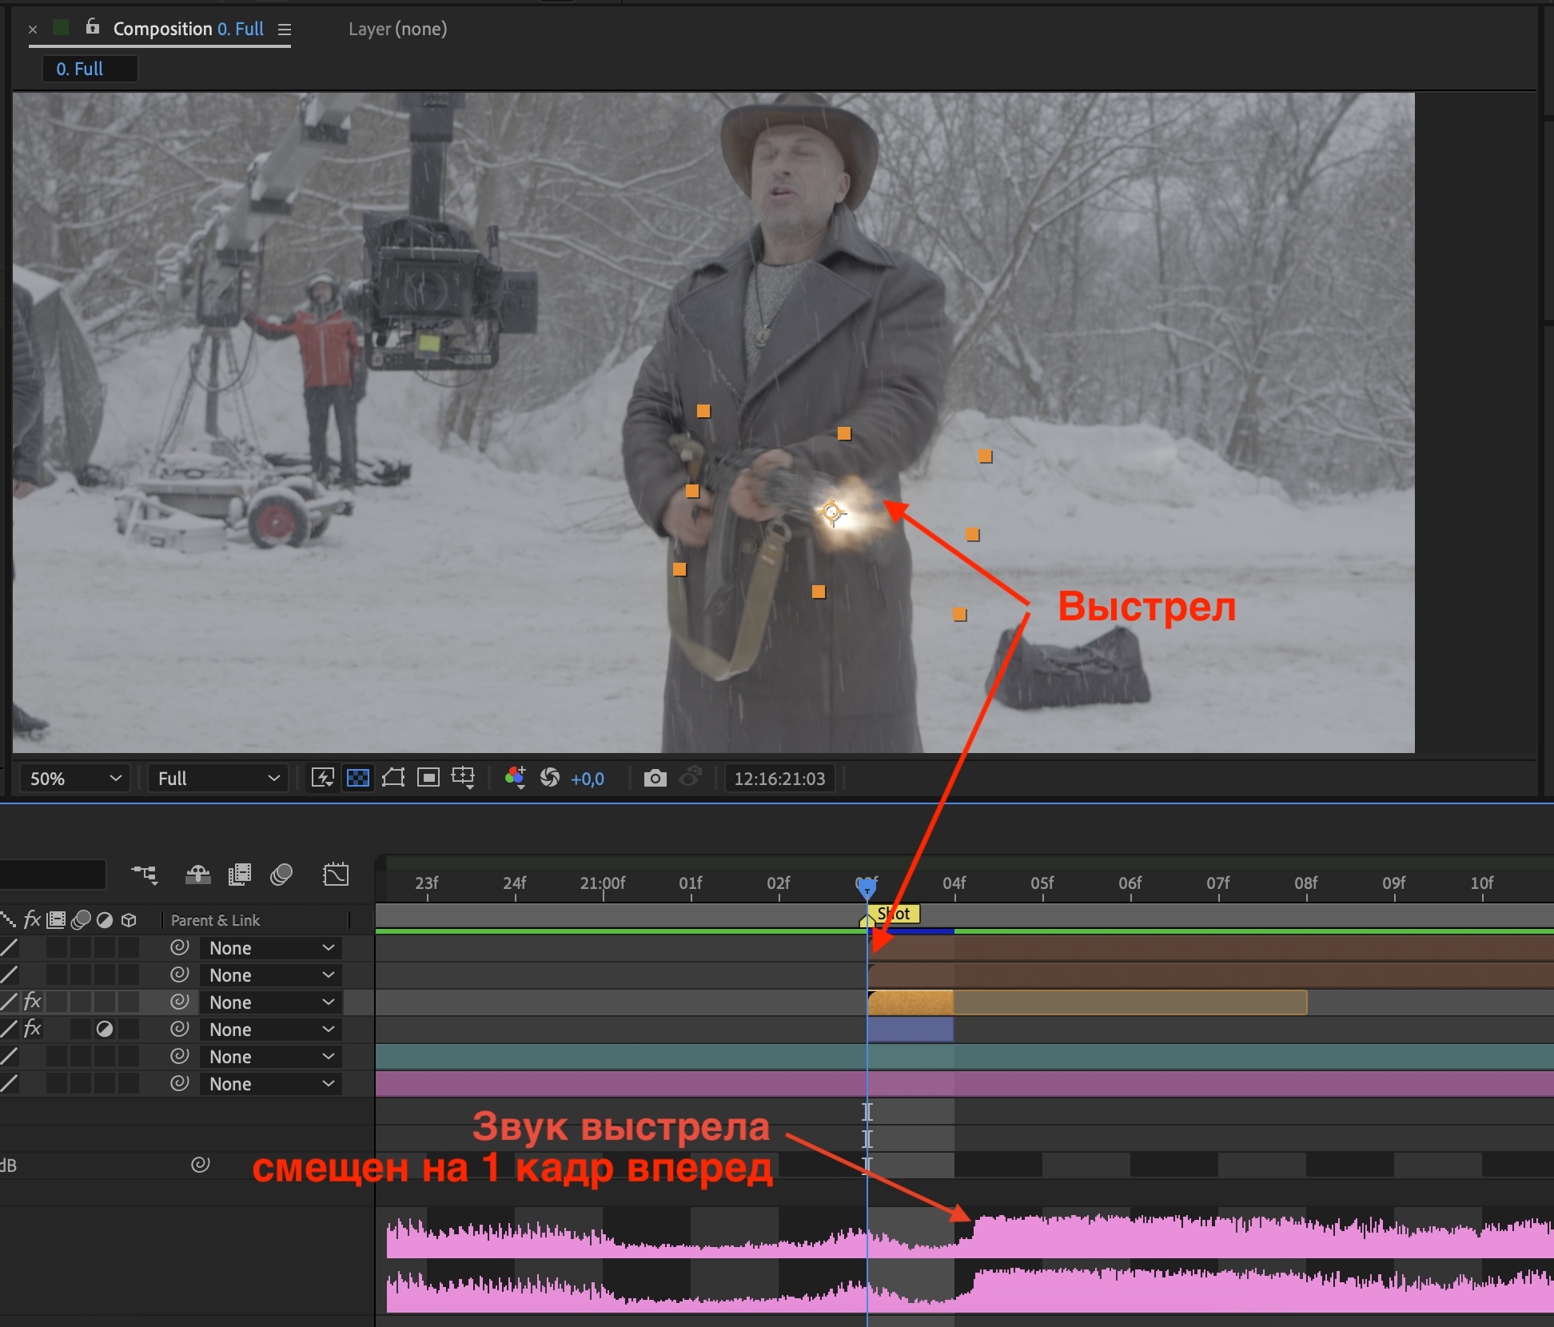Click the timecode 12:16:21:03 display

coord(779,778)
